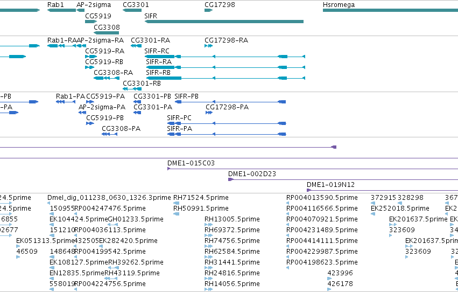The width and height of the screenshot is (458, 292).
Task: Click the Rab1 gene label
Action: [55, 5]
